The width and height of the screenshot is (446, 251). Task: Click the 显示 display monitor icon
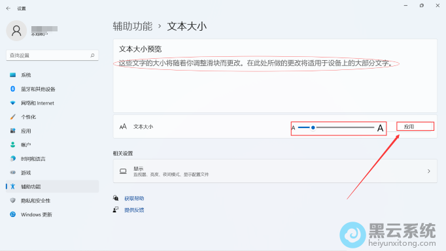click(123, 171)
